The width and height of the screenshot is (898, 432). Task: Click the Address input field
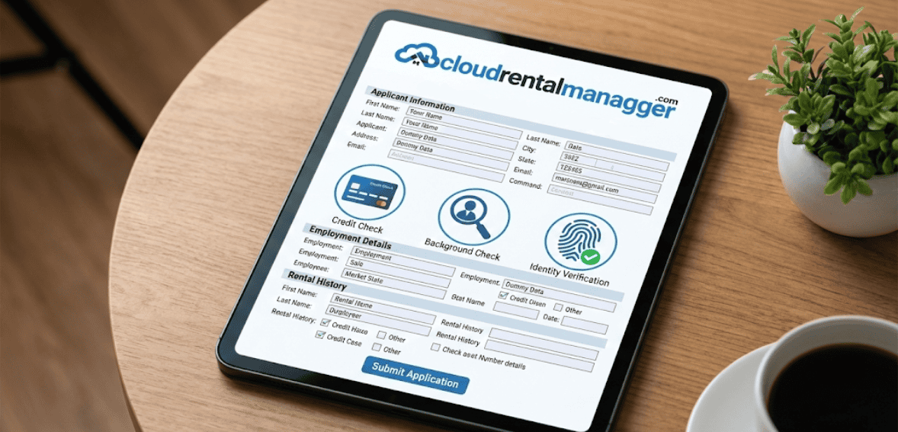452,155
